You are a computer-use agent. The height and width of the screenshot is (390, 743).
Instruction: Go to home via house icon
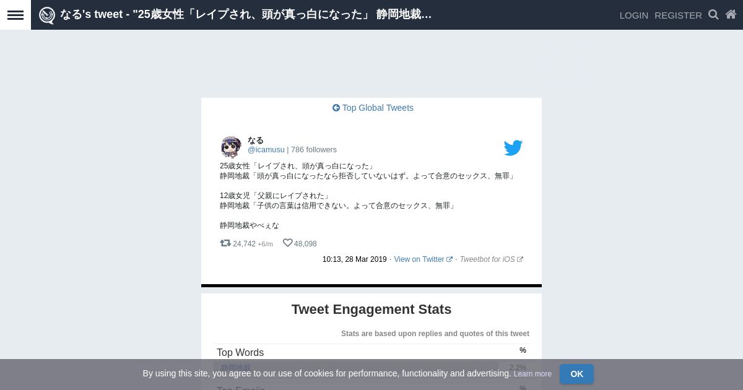click(x=731, y=14)
